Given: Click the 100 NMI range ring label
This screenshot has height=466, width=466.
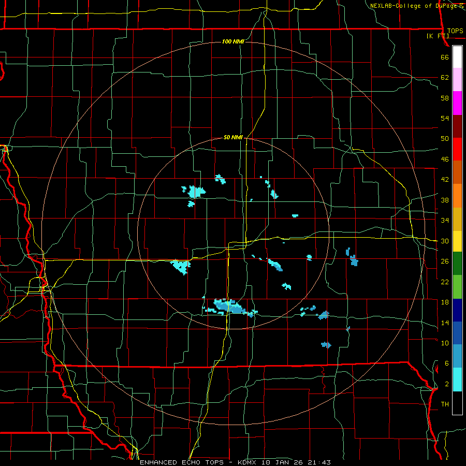Looking at the screenshot, I should click(x=233, y=41).
